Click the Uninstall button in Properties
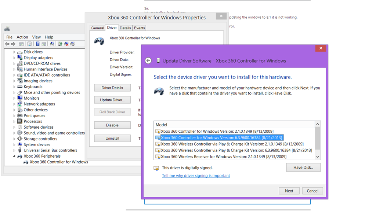The width and height of the screenshot is (376, 213). click(x=112, y=138)
